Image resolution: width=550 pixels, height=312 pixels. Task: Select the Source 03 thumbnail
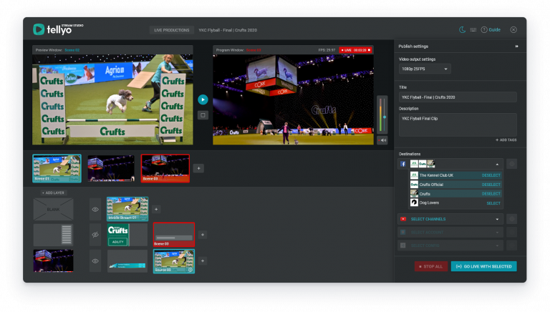174,261
